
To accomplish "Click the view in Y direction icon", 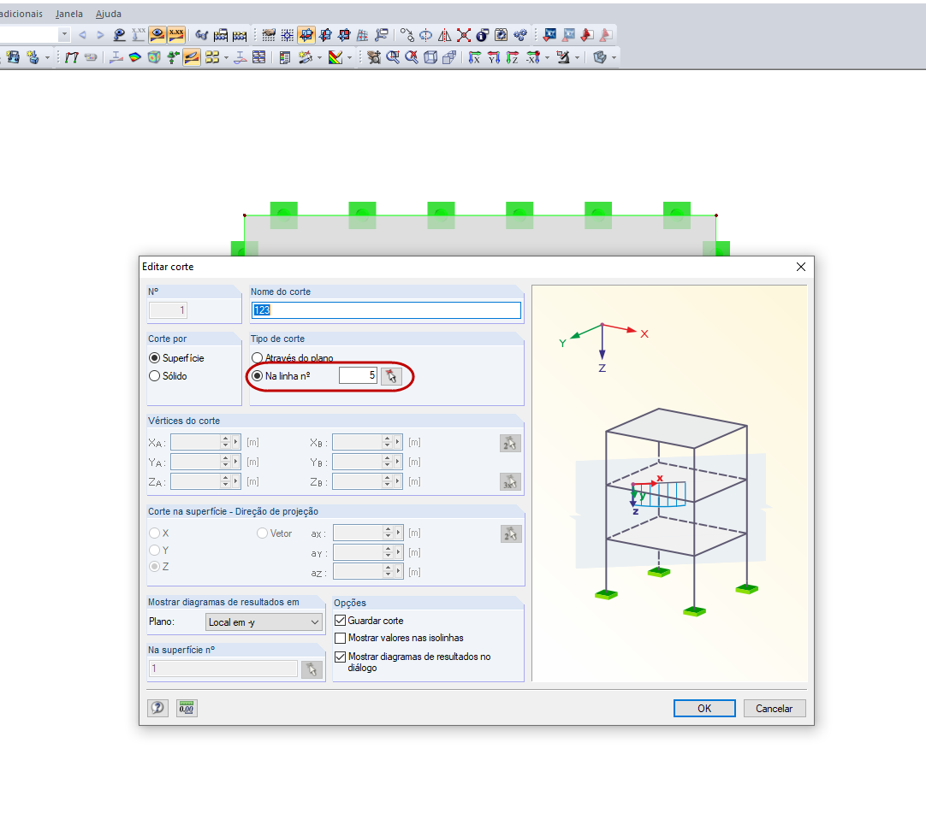I will [x=494, y=57].
